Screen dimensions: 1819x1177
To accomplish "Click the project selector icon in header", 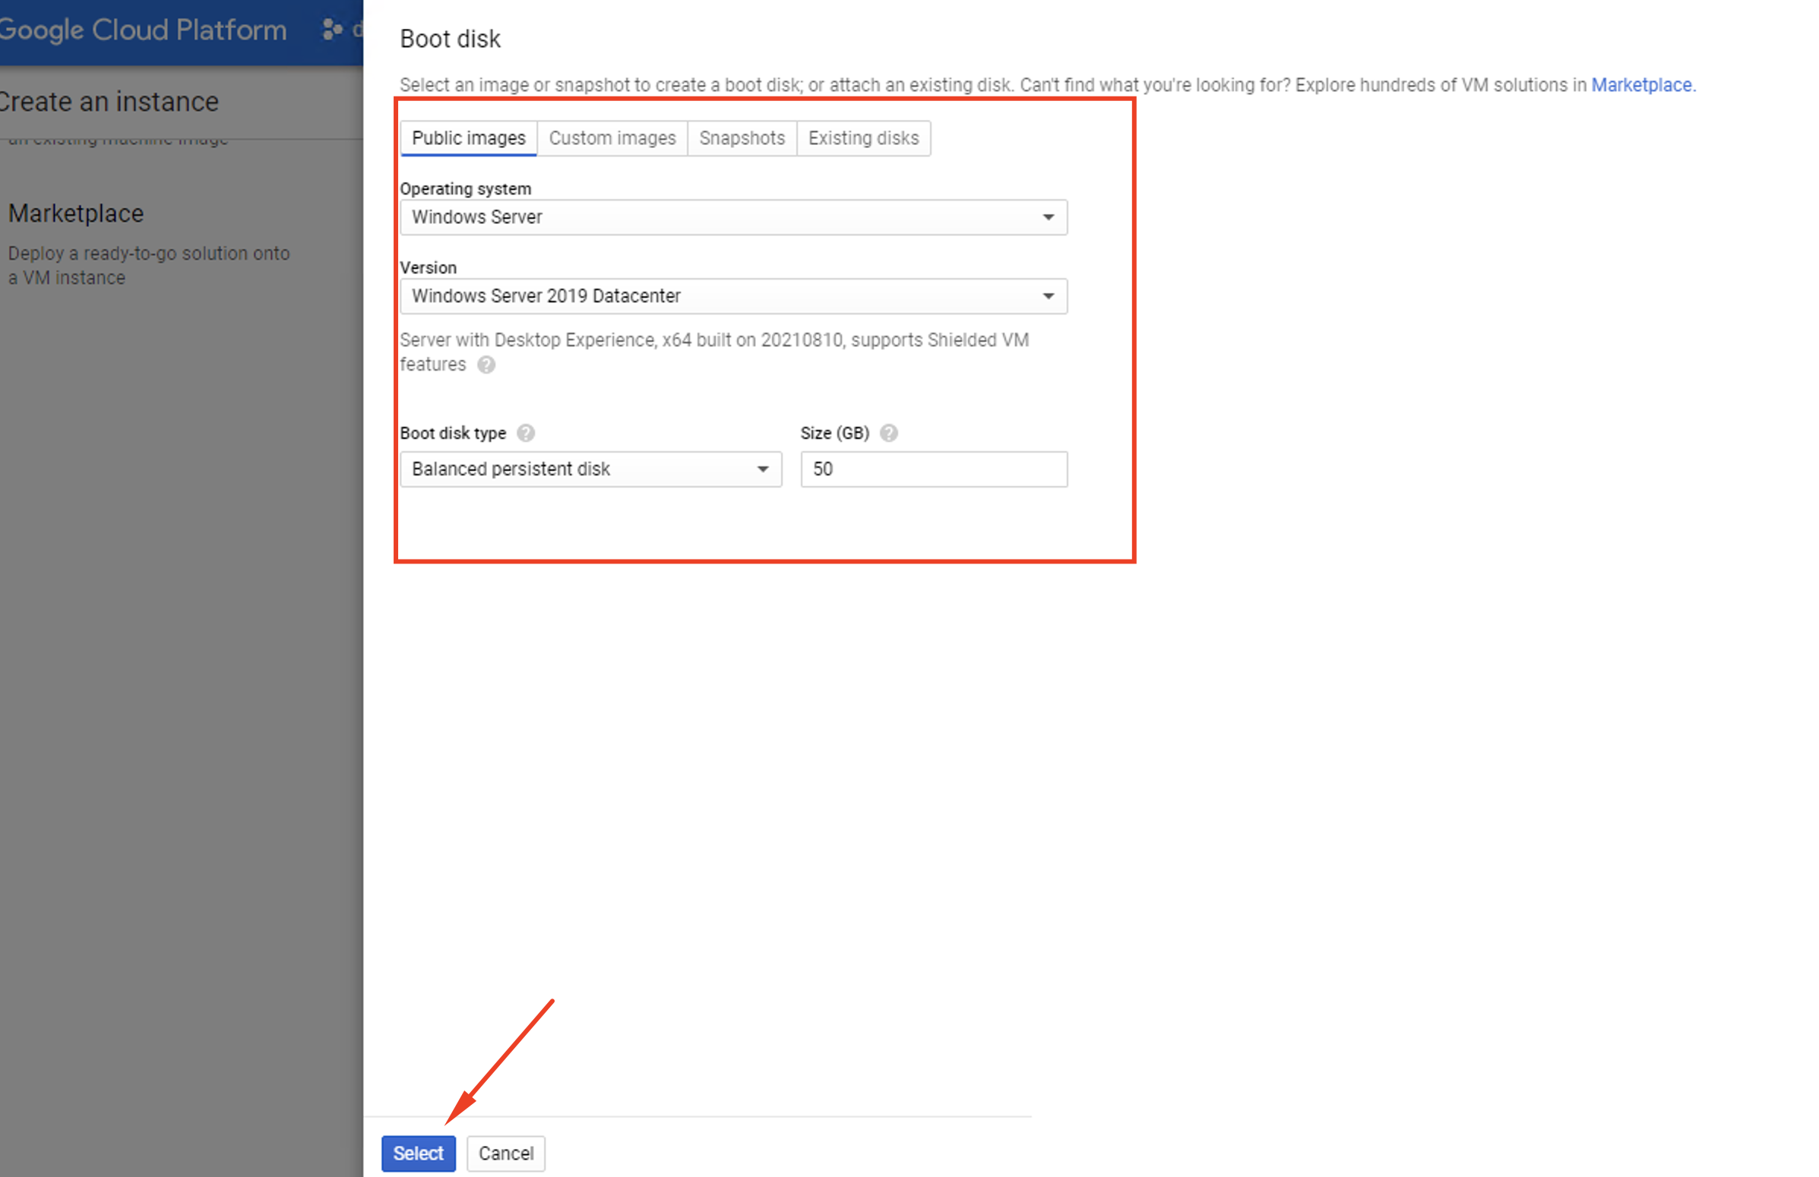I will (x=332, y=29).
